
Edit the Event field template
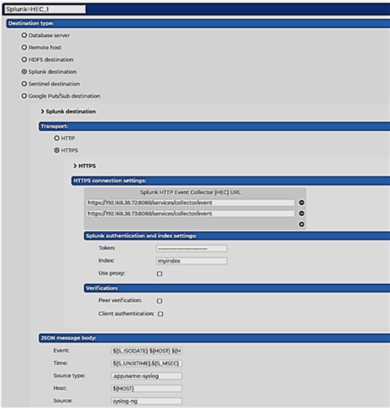point(146,351)
